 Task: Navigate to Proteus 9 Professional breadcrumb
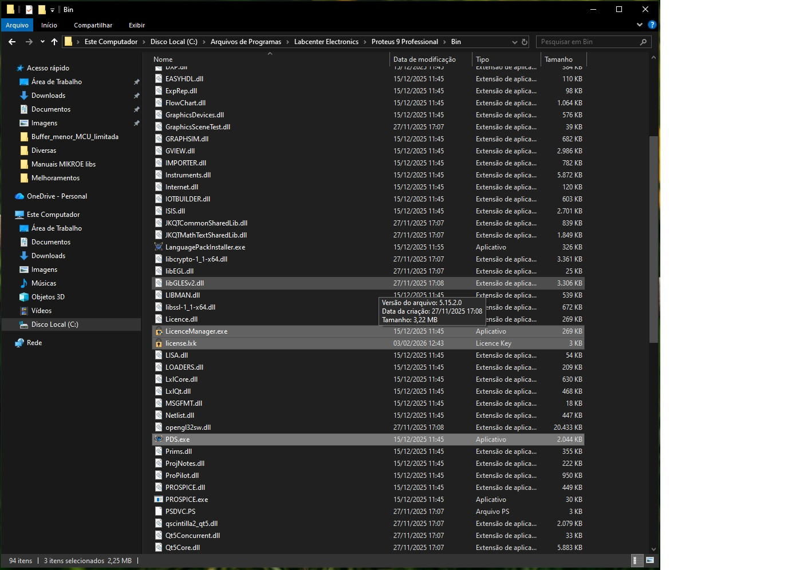coord(405,42)
